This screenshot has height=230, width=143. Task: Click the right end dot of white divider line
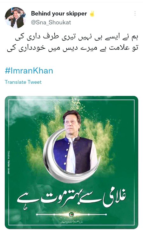pyautogui.click(x=106, y=214)
